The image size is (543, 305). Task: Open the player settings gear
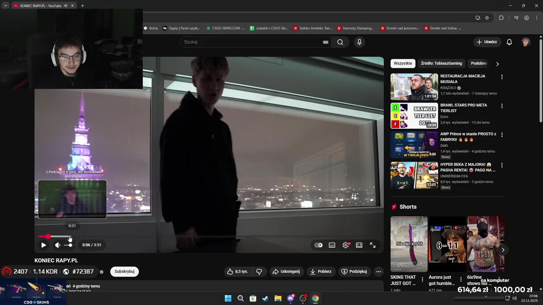point(346,245)
